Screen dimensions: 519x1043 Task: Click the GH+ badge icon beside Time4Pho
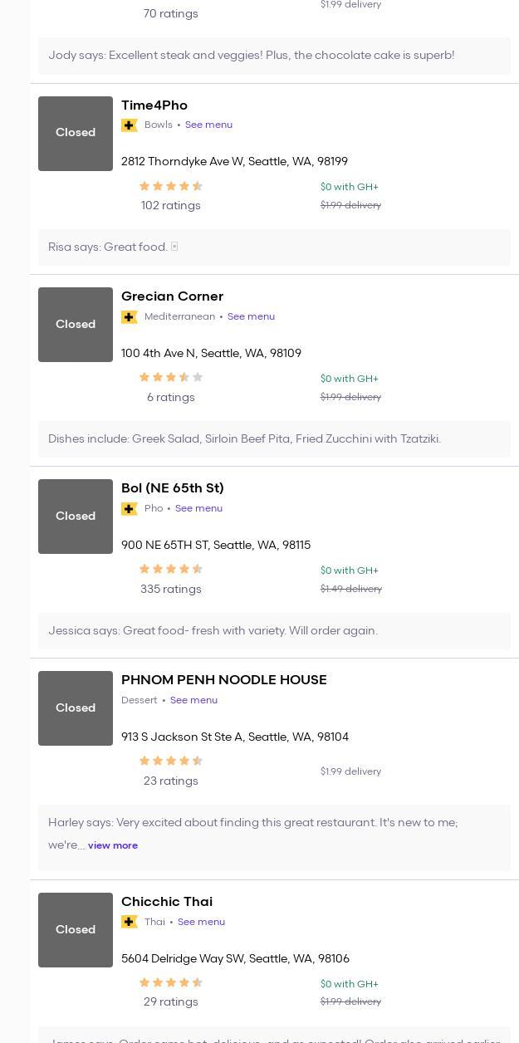click(130, 125)
